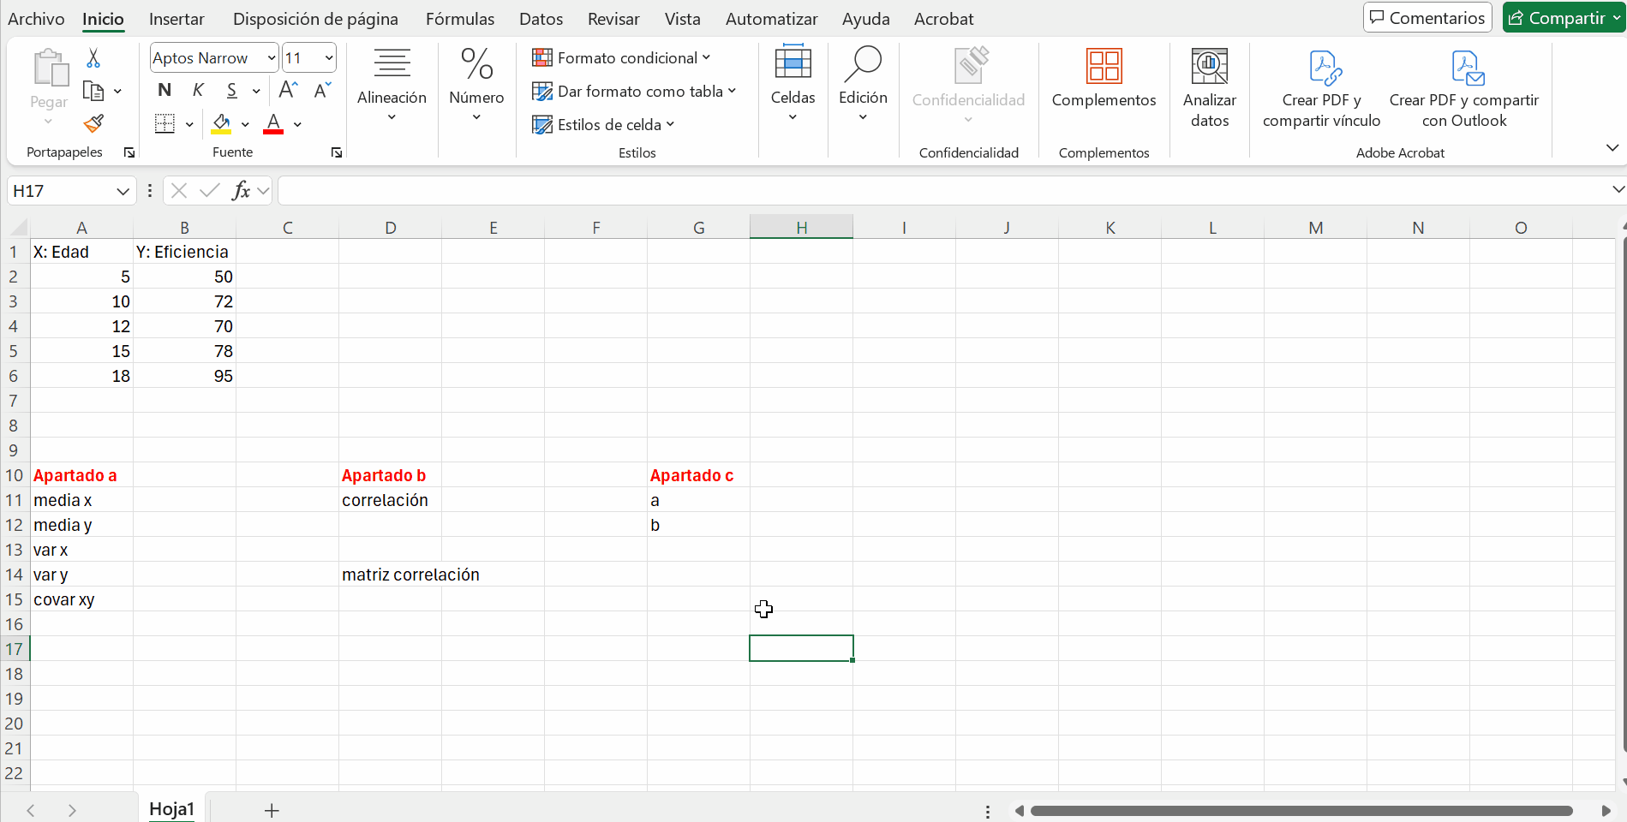Click the cell borders icon
The width and height of the screenshot is (1627, 822).
(164, 124)
